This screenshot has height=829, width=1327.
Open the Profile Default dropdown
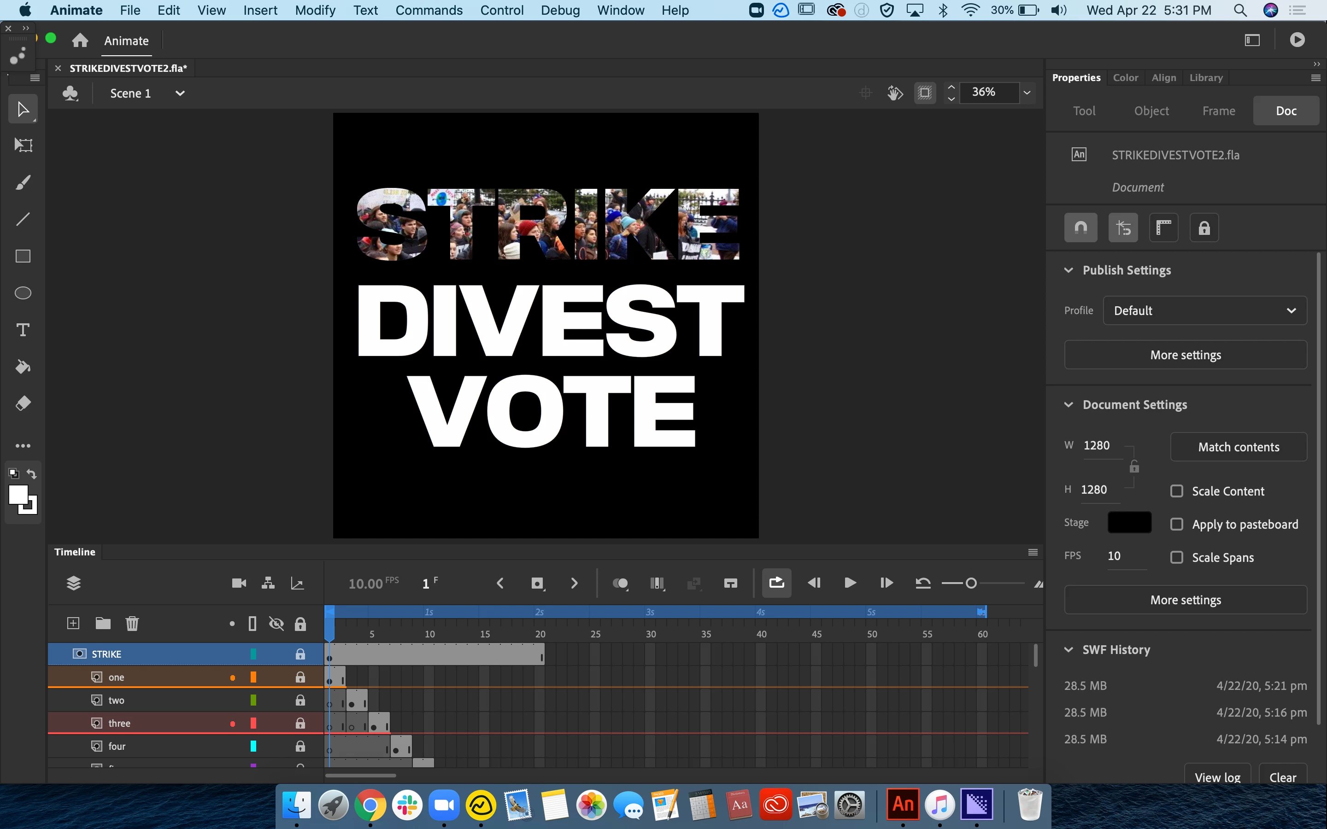click(x=1204, y=310)
